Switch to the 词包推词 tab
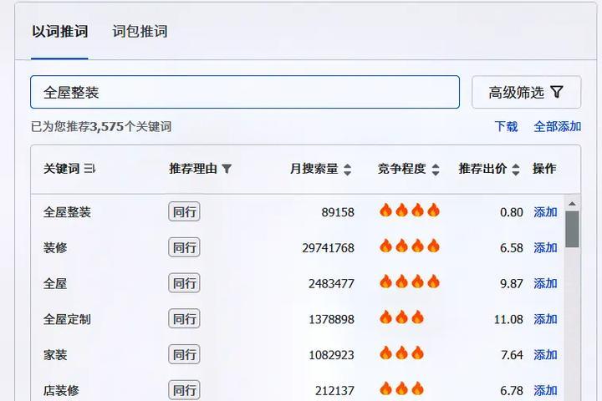Viewport: 602px width, 401px height. click(140, 32)
